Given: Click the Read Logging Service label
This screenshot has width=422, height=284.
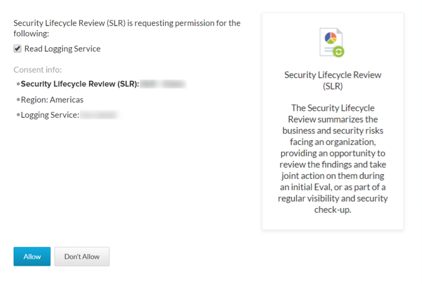Looking at the screenshot, I should [62, 49].
